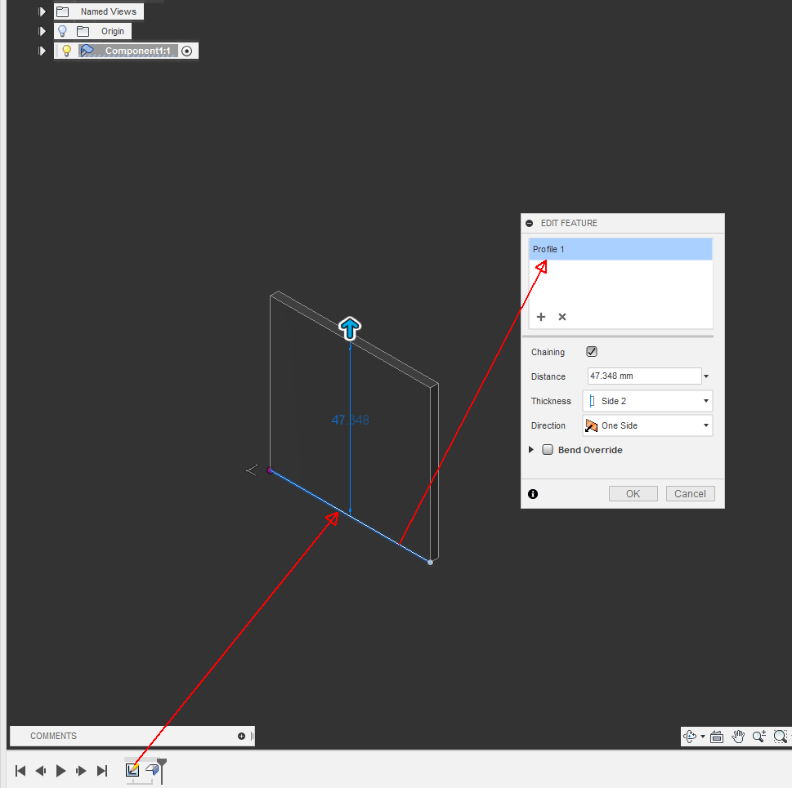Select the Sketch feature in the timeline
The width and height of the screenshot is (792, 788).
click(132, 769)
